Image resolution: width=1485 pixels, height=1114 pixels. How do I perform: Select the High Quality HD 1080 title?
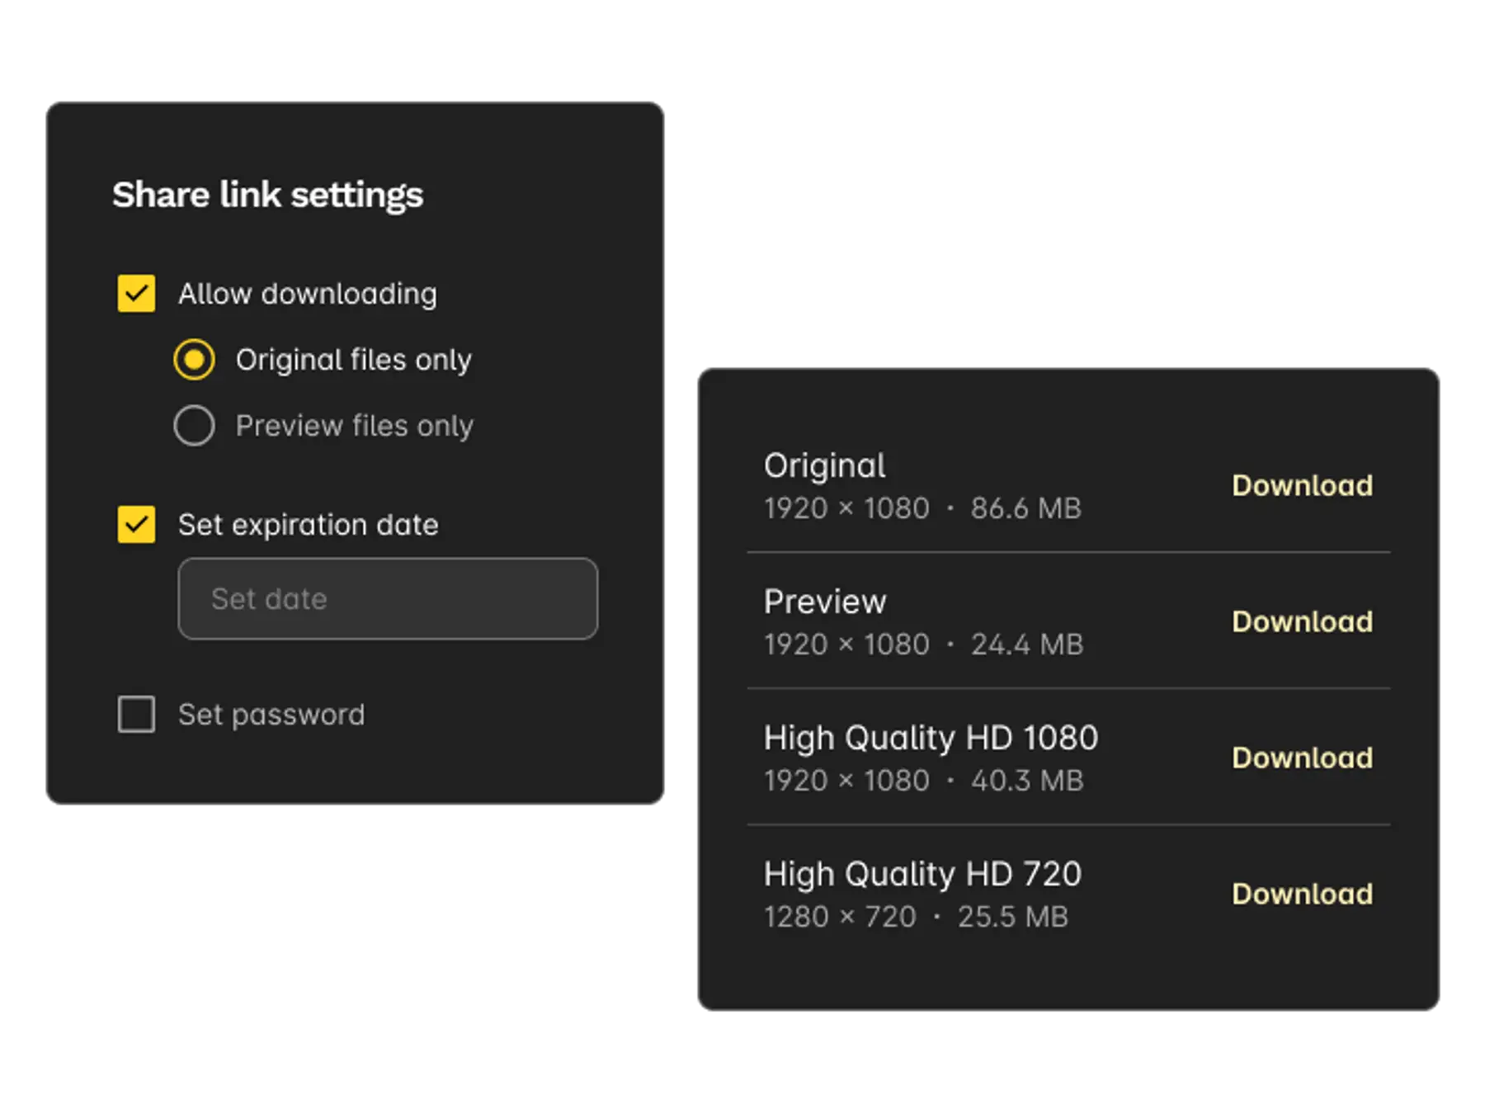tap(931, 738)
